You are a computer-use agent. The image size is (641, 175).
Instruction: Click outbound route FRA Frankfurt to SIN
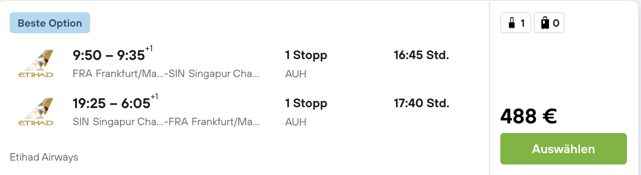(x=166, y=73)
